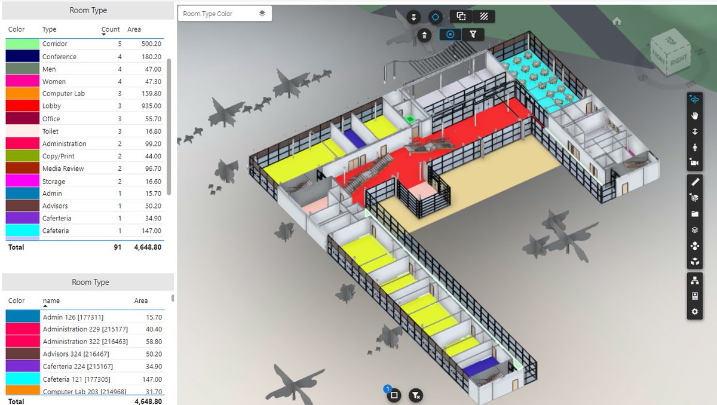This screenshot has height=405, width=717.
Task: Open the Room Type Color dropdown
Action: click(x=225, y=13)
